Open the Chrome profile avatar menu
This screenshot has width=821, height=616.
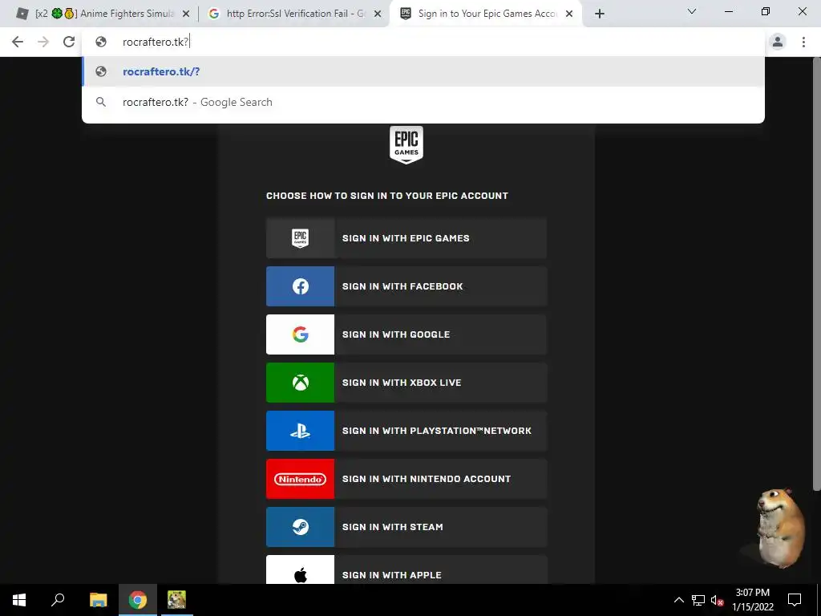[x=778, y=42]
